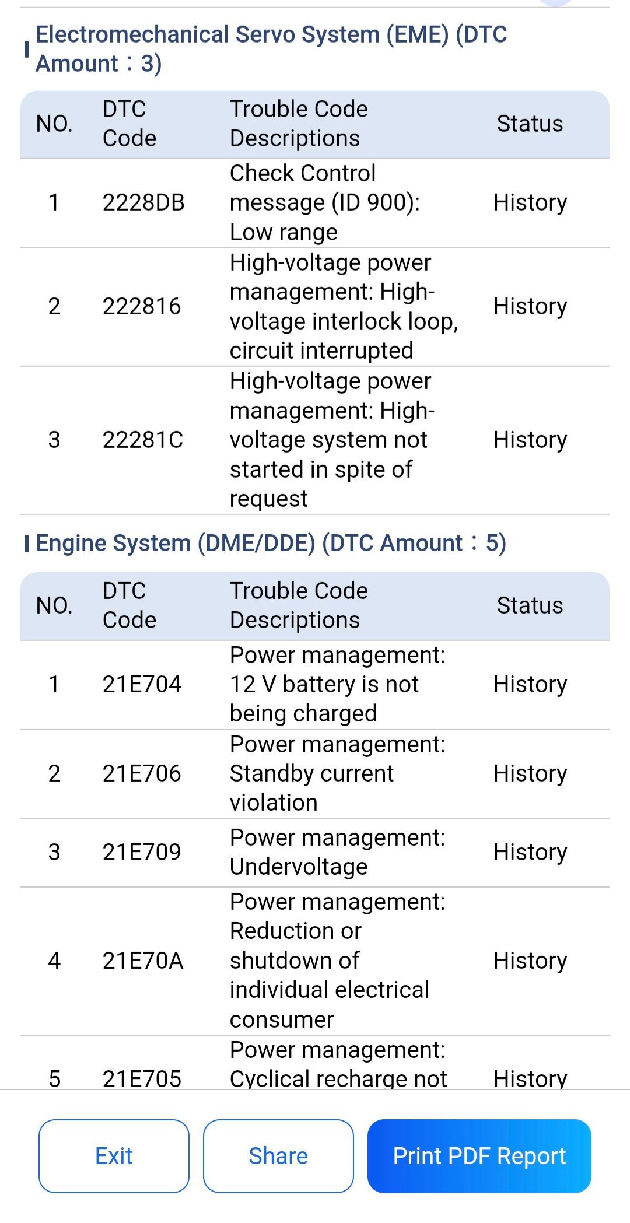Click the History status for 21E70A
The height and width of the screenshot is (1223, 630).
[530, 961]
